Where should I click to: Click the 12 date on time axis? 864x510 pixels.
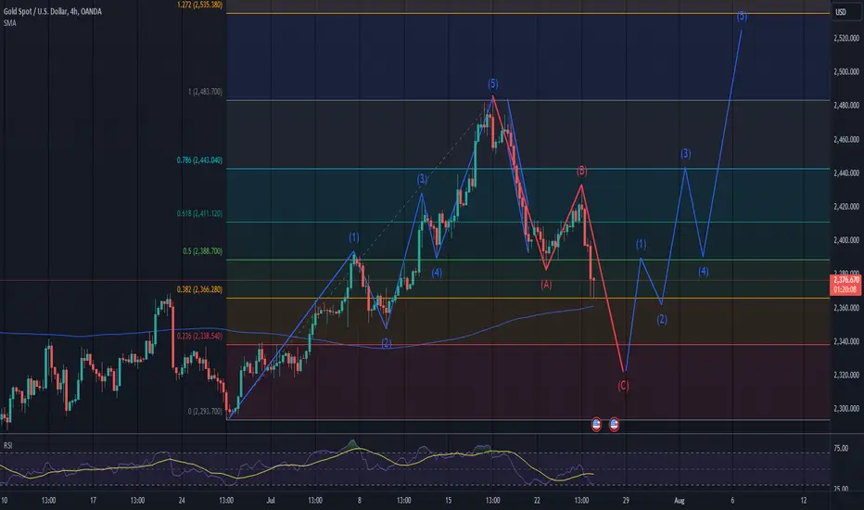coord(804,501)
